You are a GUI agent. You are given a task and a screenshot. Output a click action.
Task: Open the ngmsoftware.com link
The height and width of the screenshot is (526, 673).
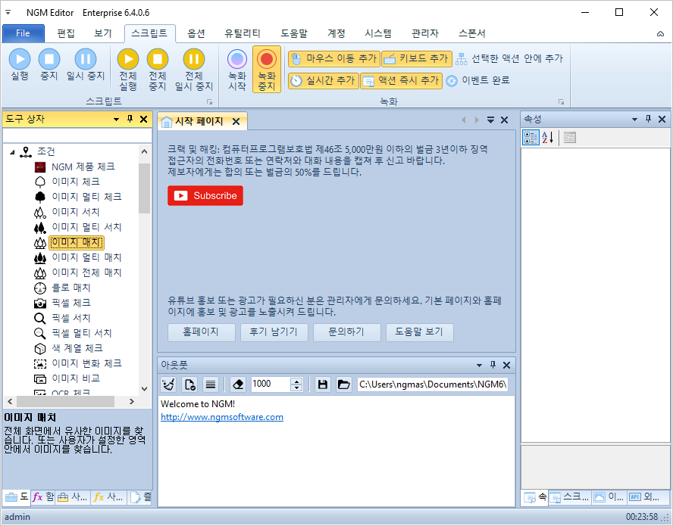tap(222, 417)
